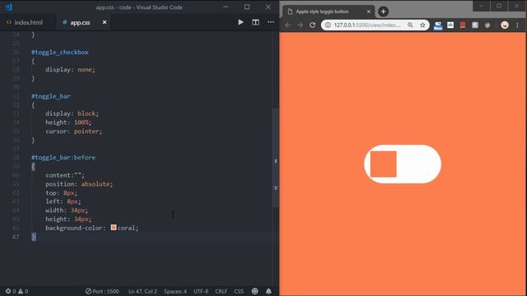The image size is (527, 296).
Task: Click the VS Code logo icon
Action: [x=9, y=7]
